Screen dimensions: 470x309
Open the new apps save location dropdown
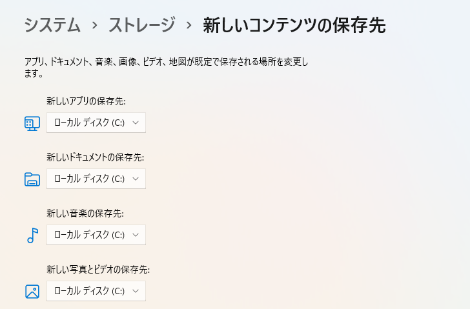(96, 123)
